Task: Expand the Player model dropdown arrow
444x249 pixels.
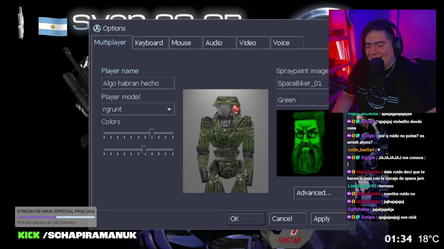Action: tap(169, 109)
